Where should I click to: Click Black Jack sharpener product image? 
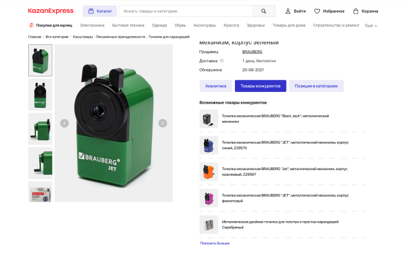209,119
